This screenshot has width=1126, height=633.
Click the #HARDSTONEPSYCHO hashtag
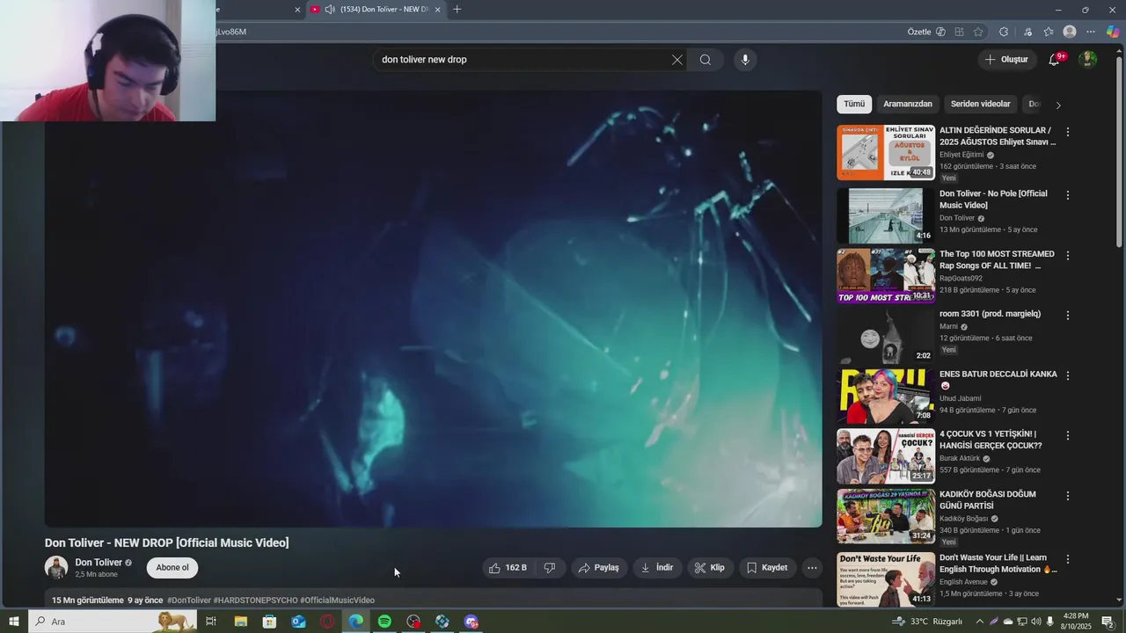(255, 600)
